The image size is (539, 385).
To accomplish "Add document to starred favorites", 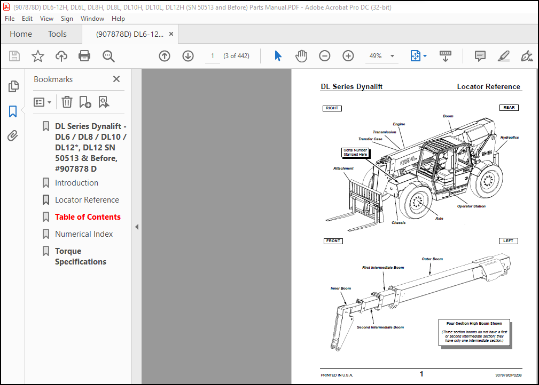I will pos(38,56).
